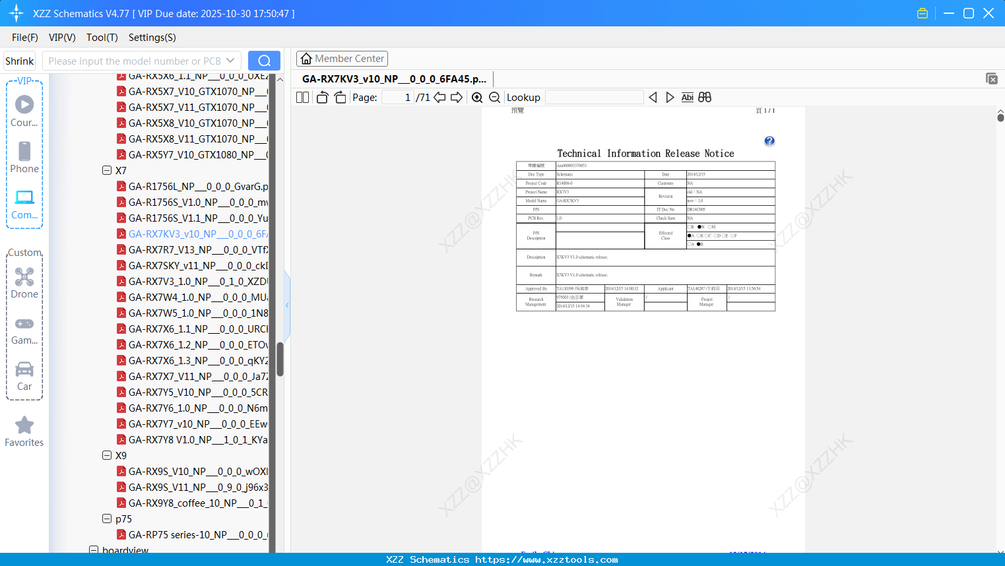Find next lookup match
The image size is (1005, 566).
670,97
